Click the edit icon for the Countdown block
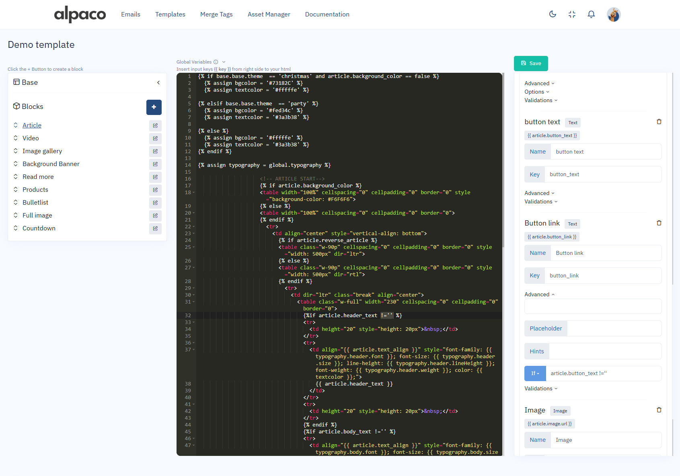Viewport: 680px width, 476px height. (155, 228)
